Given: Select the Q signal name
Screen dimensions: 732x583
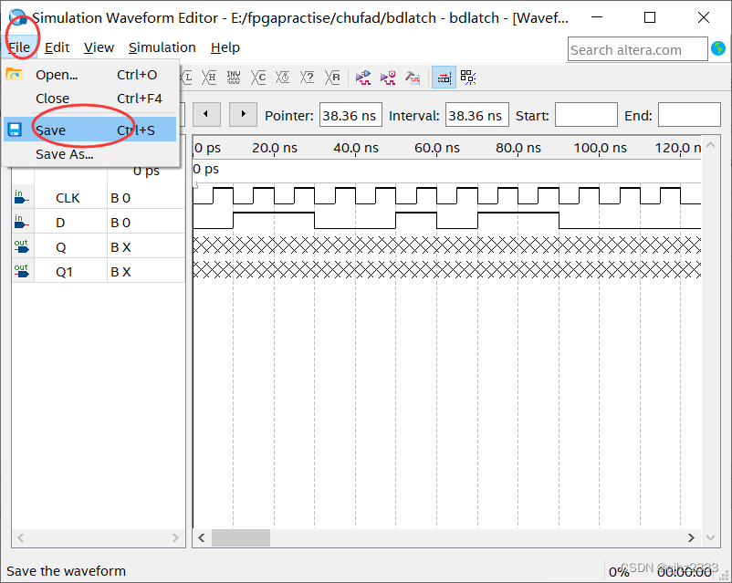Looking at the screenshot, I should tap(60, 247).
